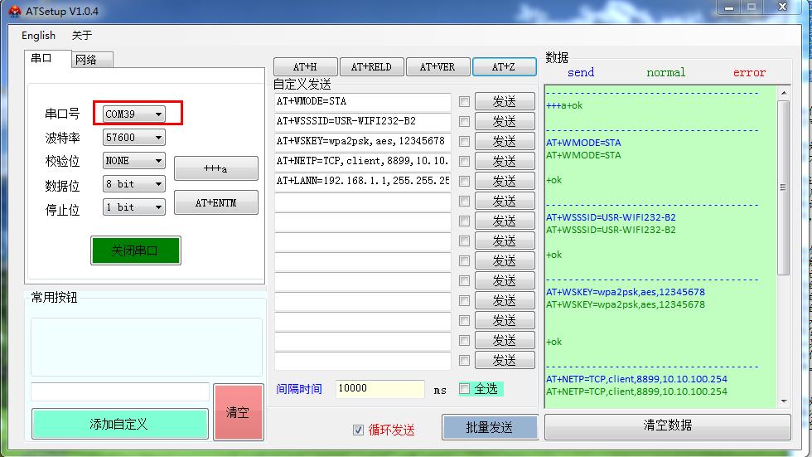Open the 57600 baud rate dropdown
The image size is (812, 457).
click(x=133, y=138)
